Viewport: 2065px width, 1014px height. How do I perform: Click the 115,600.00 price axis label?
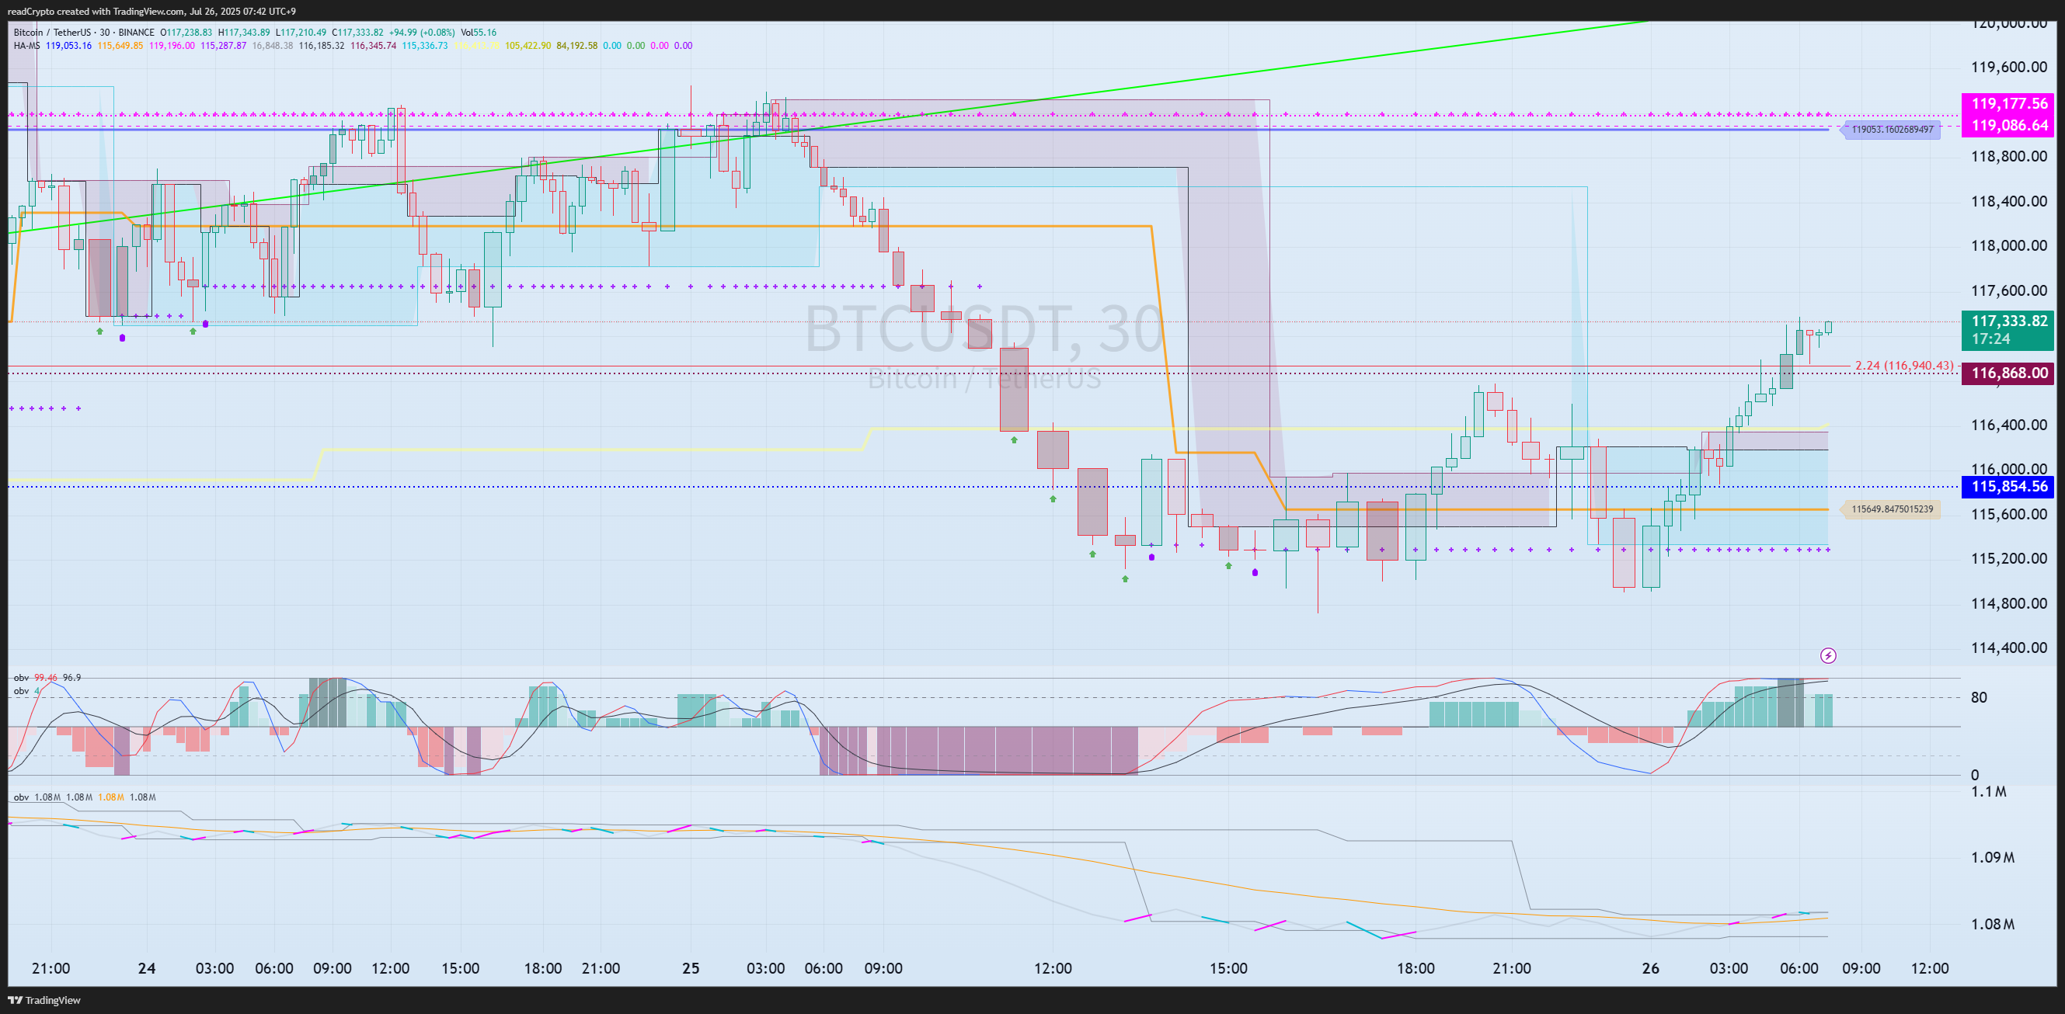[2008, 514]
